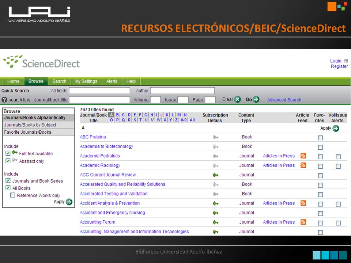Click green key icon for Accident and Emergency Nursing
The width and height of the screenshot is (351, 263).
pyautogui.click(x=216, y=213)
